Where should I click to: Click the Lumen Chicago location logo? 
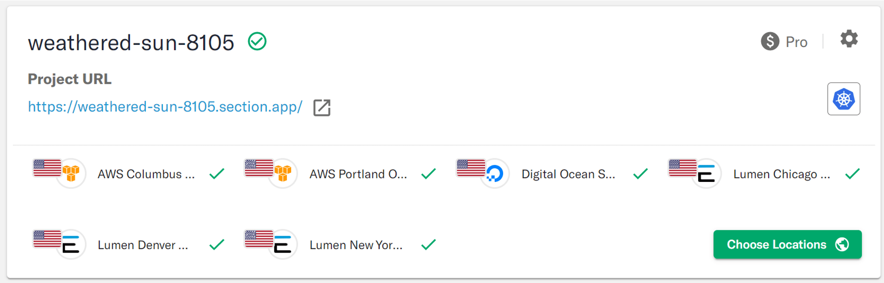point(706,173)
